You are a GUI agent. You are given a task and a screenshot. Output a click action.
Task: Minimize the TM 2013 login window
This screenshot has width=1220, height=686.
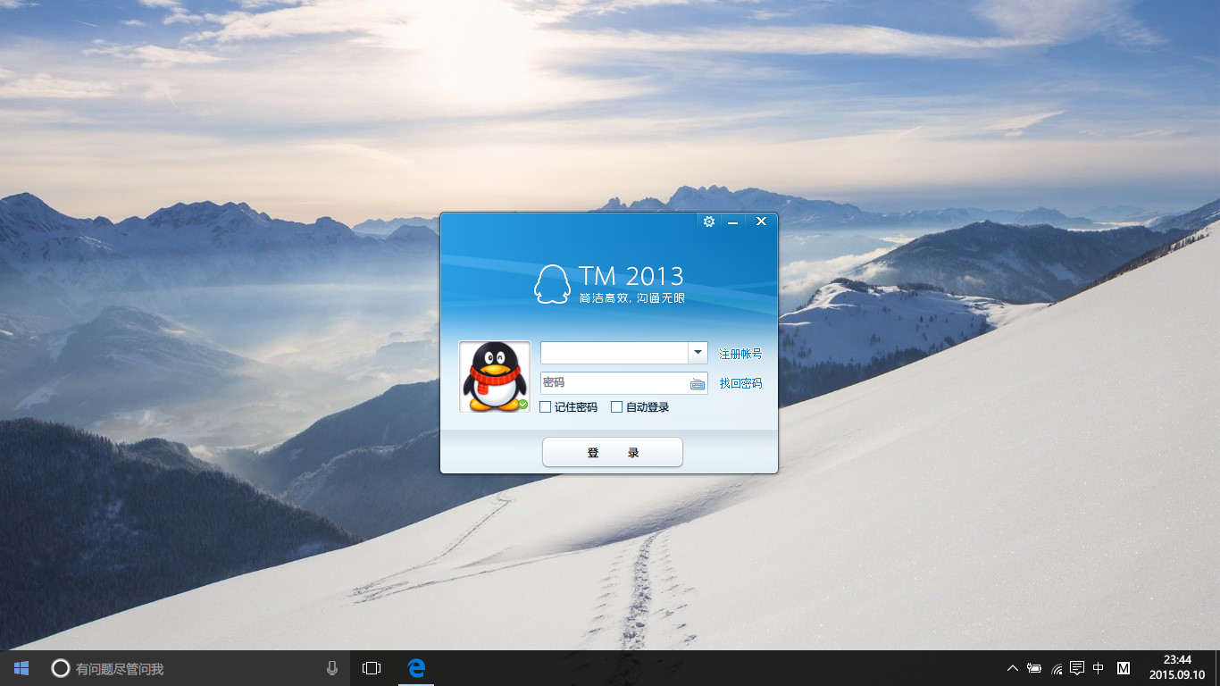coord(733,222)
